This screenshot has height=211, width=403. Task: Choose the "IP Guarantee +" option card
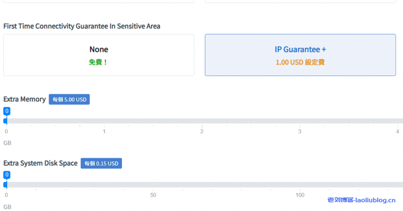(x=300, y=55)
